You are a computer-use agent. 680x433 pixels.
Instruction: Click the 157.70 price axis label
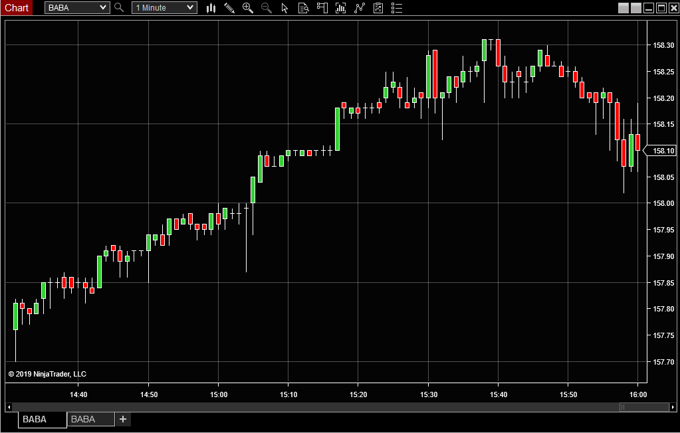663,362
